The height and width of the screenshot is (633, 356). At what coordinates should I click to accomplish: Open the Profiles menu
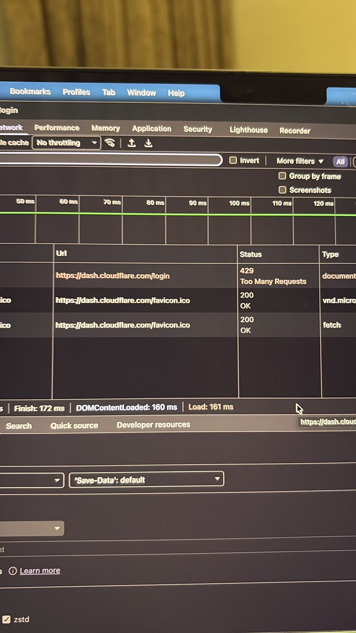[x=76, y=92]
